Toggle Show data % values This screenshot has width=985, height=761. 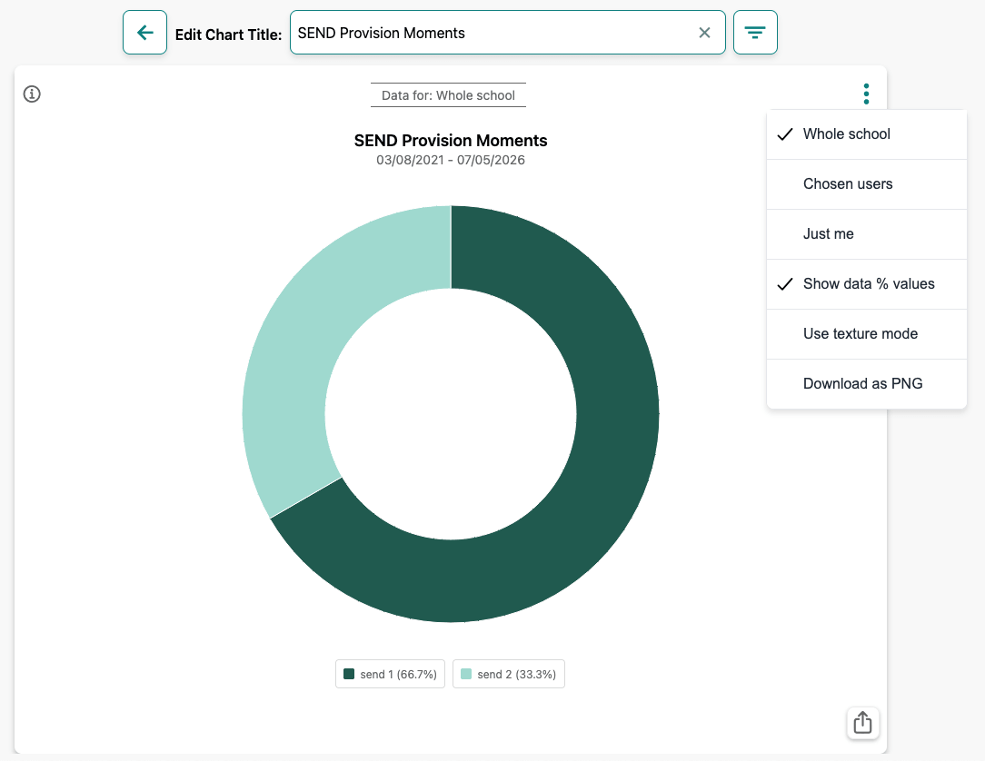[866, 284]
